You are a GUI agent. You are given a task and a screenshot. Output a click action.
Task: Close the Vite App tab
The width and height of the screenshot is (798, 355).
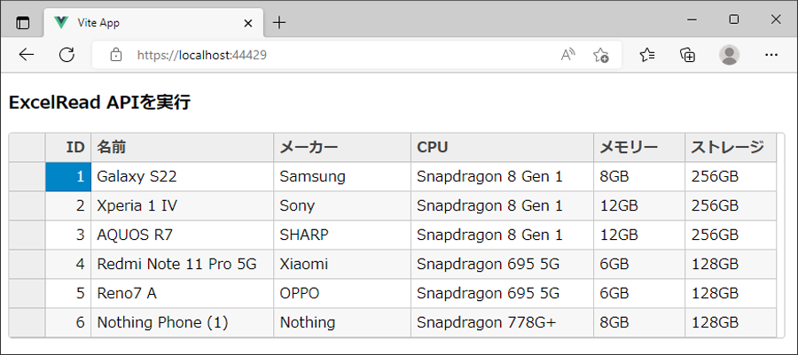(x=248, y=23)
